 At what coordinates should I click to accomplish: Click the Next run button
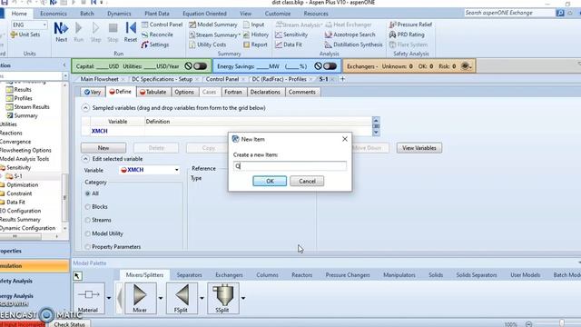(x=61, y=32)
